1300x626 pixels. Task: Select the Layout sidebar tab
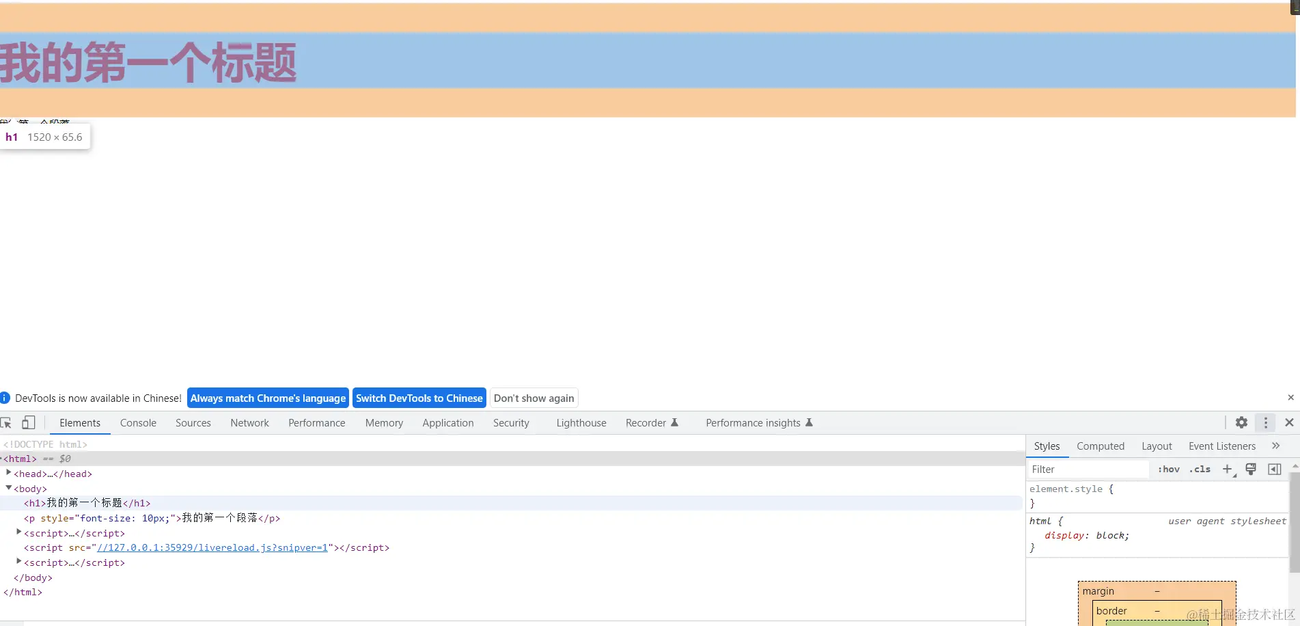(1157, 446)
